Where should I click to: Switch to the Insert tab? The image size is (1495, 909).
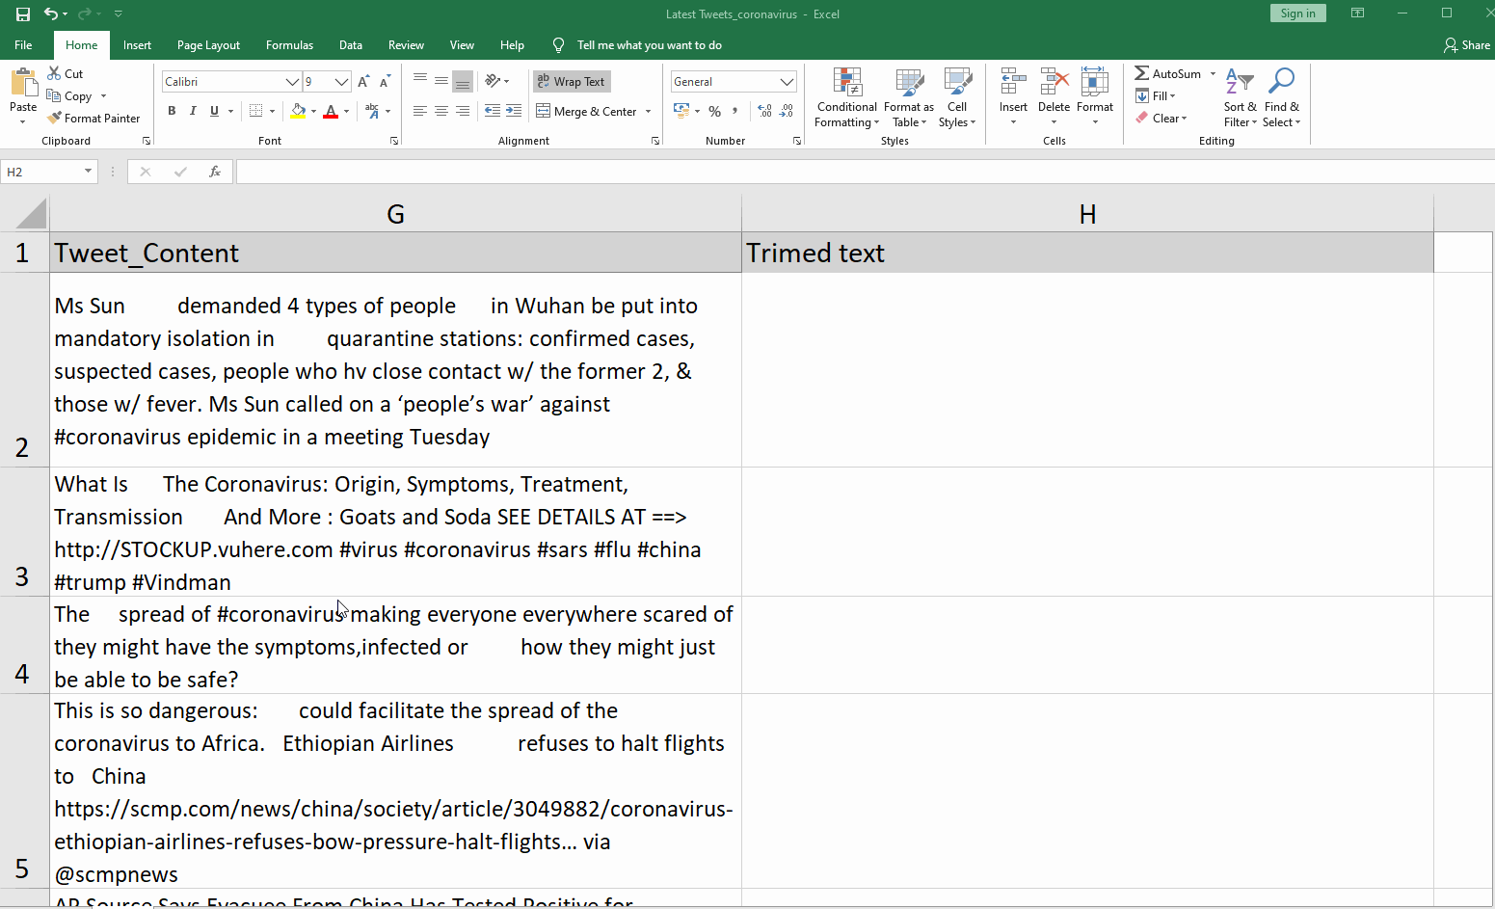[137, 45]
